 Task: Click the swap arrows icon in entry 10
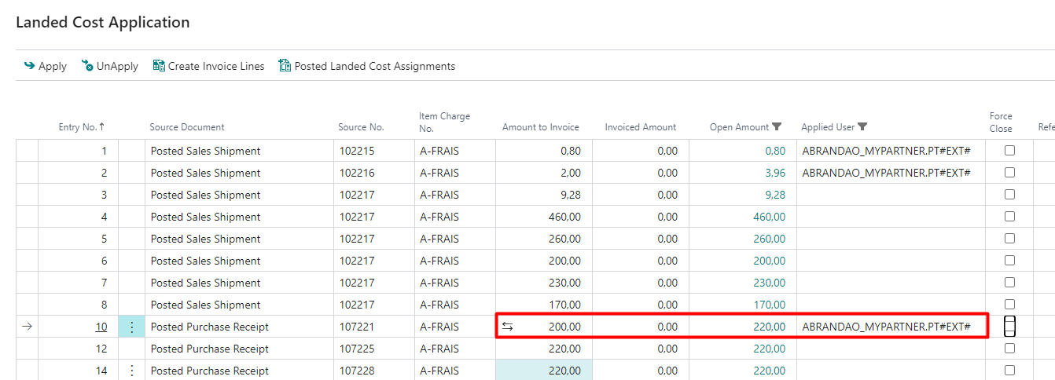pos(507,327)
